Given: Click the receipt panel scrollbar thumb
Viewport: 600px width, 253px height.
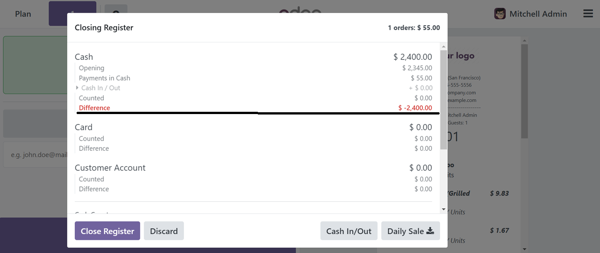Looking at the screenshot, I should click(x=524, y=91).
